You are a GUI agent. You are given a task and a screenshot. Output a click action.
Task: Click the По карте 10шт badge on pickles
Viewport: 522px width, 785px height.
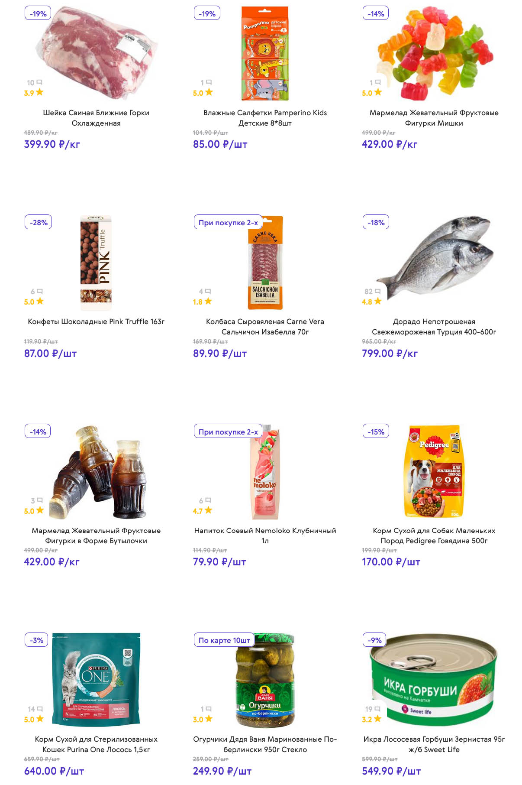(x=224, y=640)
